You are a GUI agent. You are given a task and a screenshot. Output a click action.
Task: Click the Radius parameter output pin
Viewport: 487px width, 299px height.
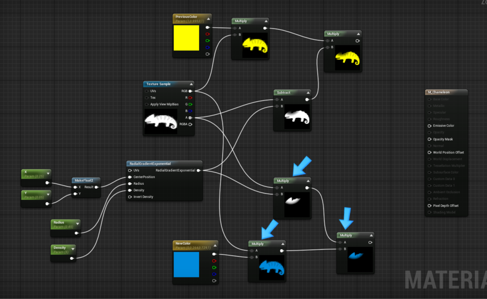coord(77,233)
